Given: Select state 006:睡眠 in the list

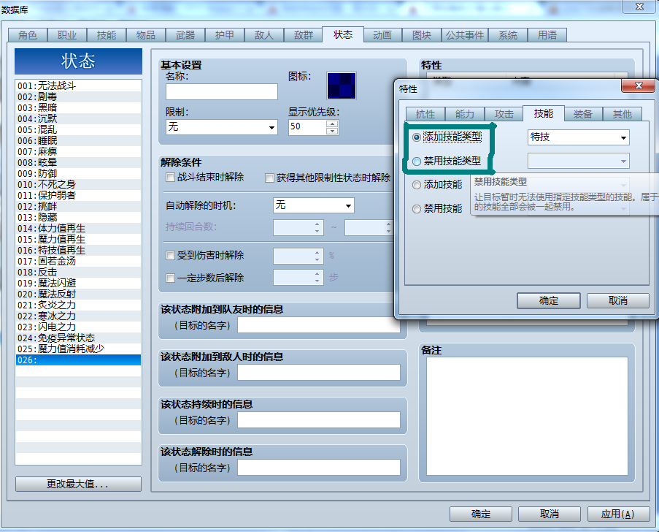Looking at the screenshot, I should pos(78,140).
